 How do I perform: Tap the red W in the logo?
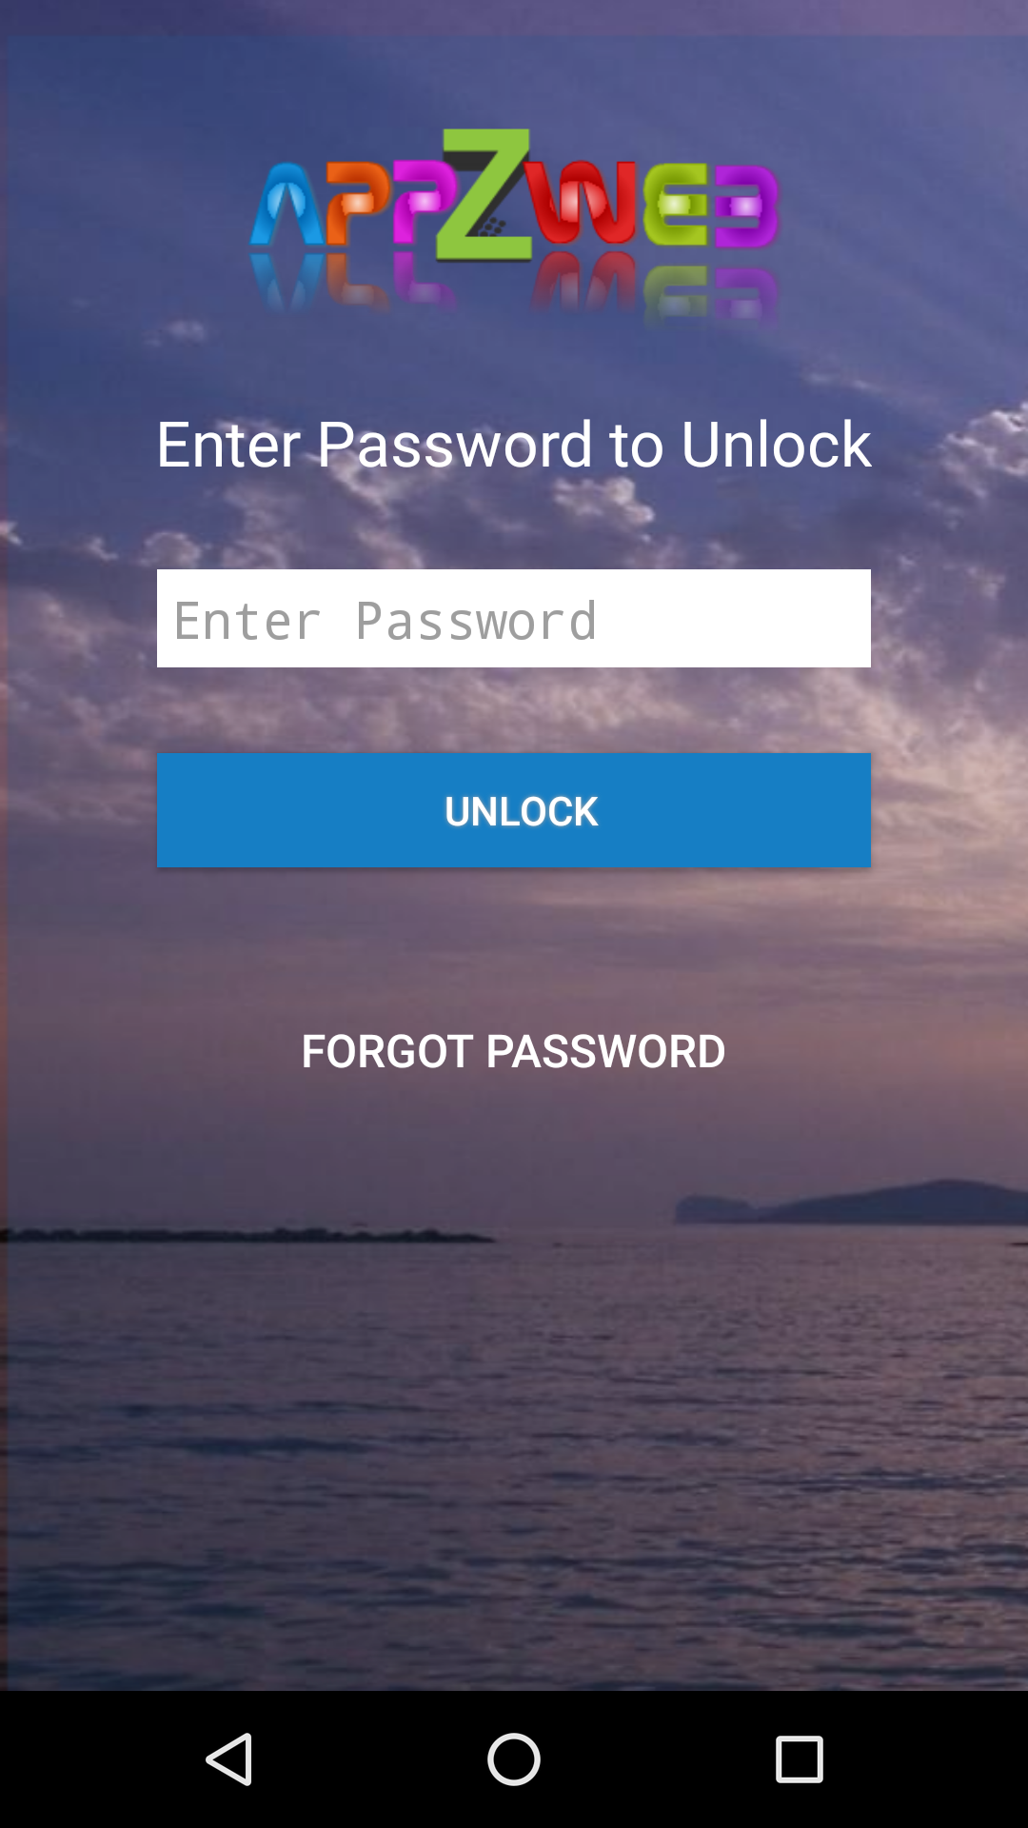point(583,204)
